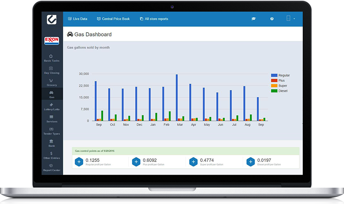
Task: Click the blue Regular bar for Aug
Action: pyautogui.click(x=244, y=104)
